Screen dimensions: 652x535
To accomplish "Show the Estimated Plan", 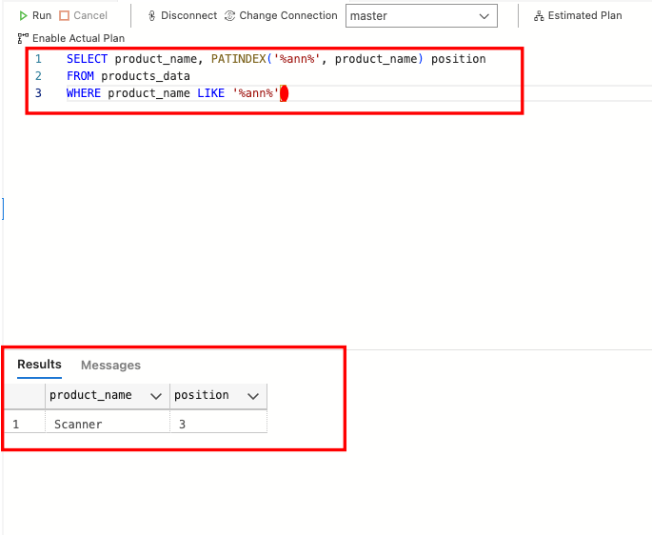I will coord(578,15).
